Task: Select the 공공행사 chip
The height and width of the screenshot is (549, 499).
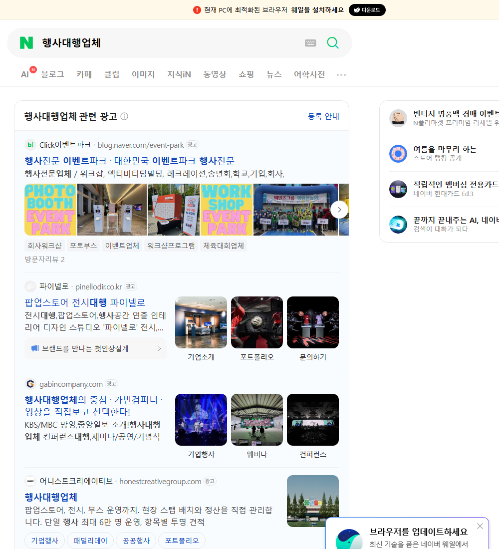Action: [136, 541]
